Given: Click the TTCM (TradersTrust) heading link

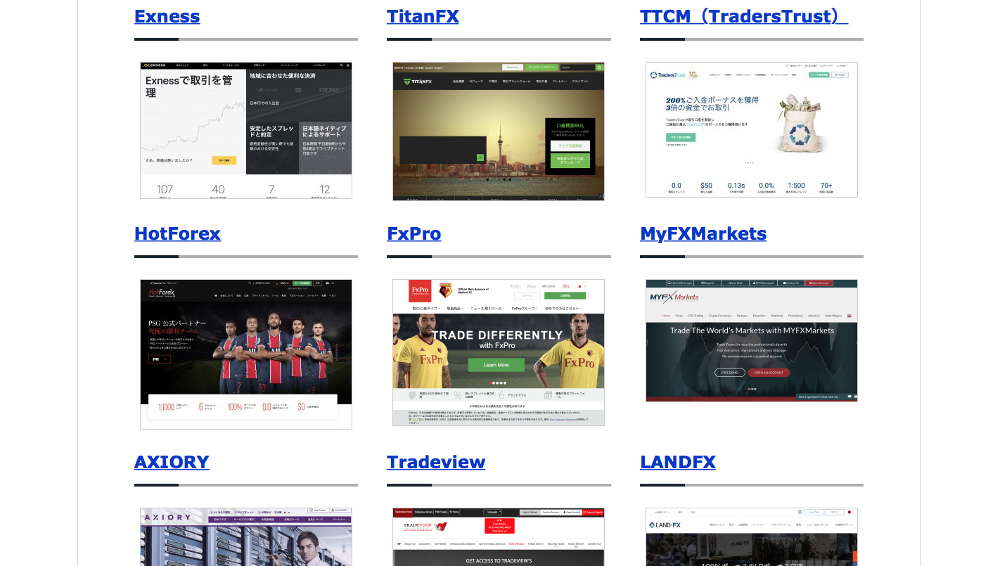Looking at the screenshot, I should [x=743, y=16].
